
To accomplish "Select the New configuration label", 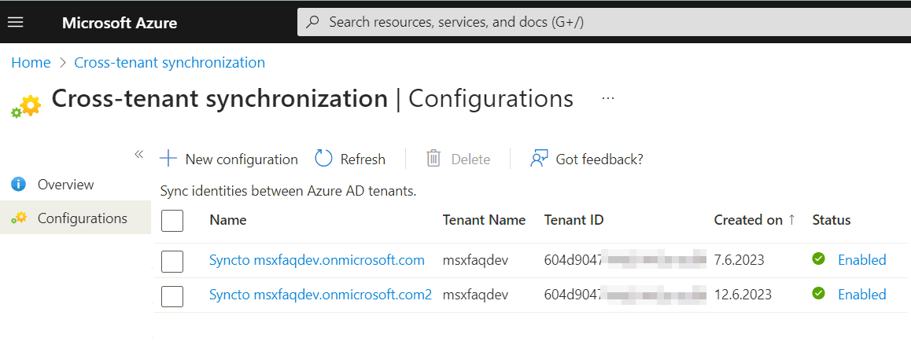I will click(242, 159).
